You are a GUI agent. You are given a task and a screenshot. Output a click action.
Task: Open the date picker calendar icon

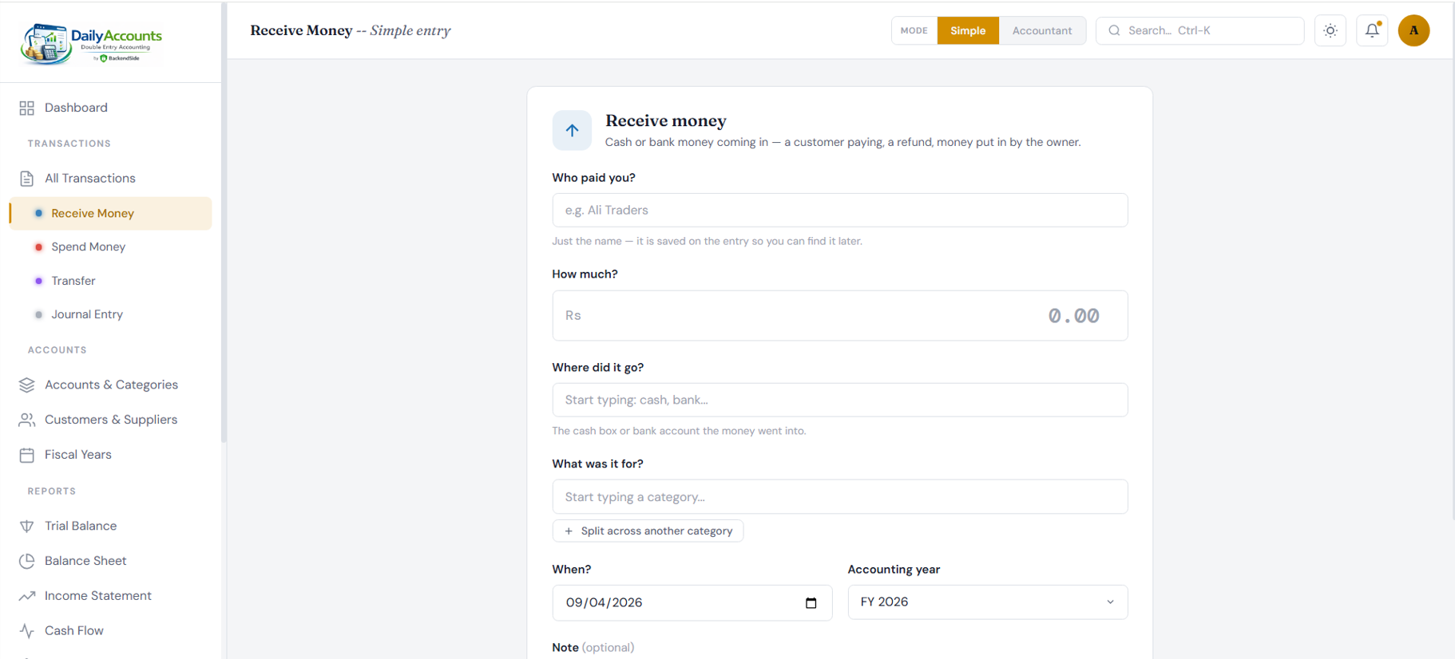point(811,602)
